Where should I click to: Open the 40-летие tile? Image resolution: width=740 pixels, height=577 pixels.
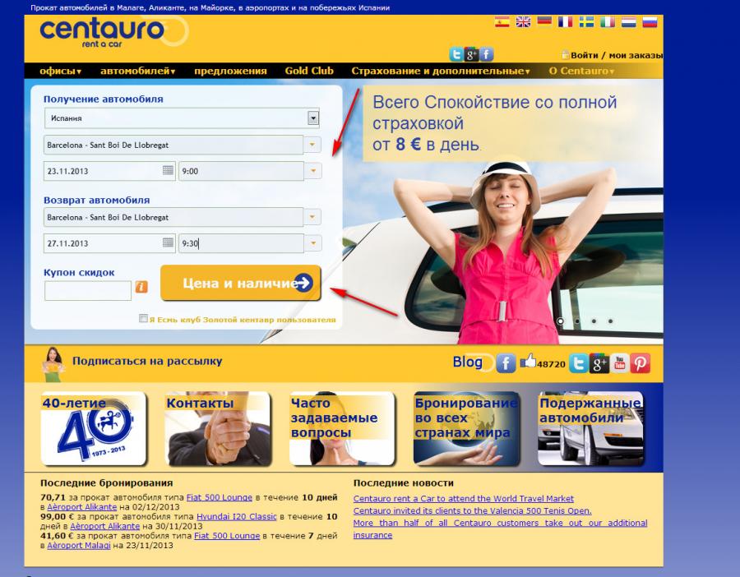pyautogui.click(x=94, y=428)
